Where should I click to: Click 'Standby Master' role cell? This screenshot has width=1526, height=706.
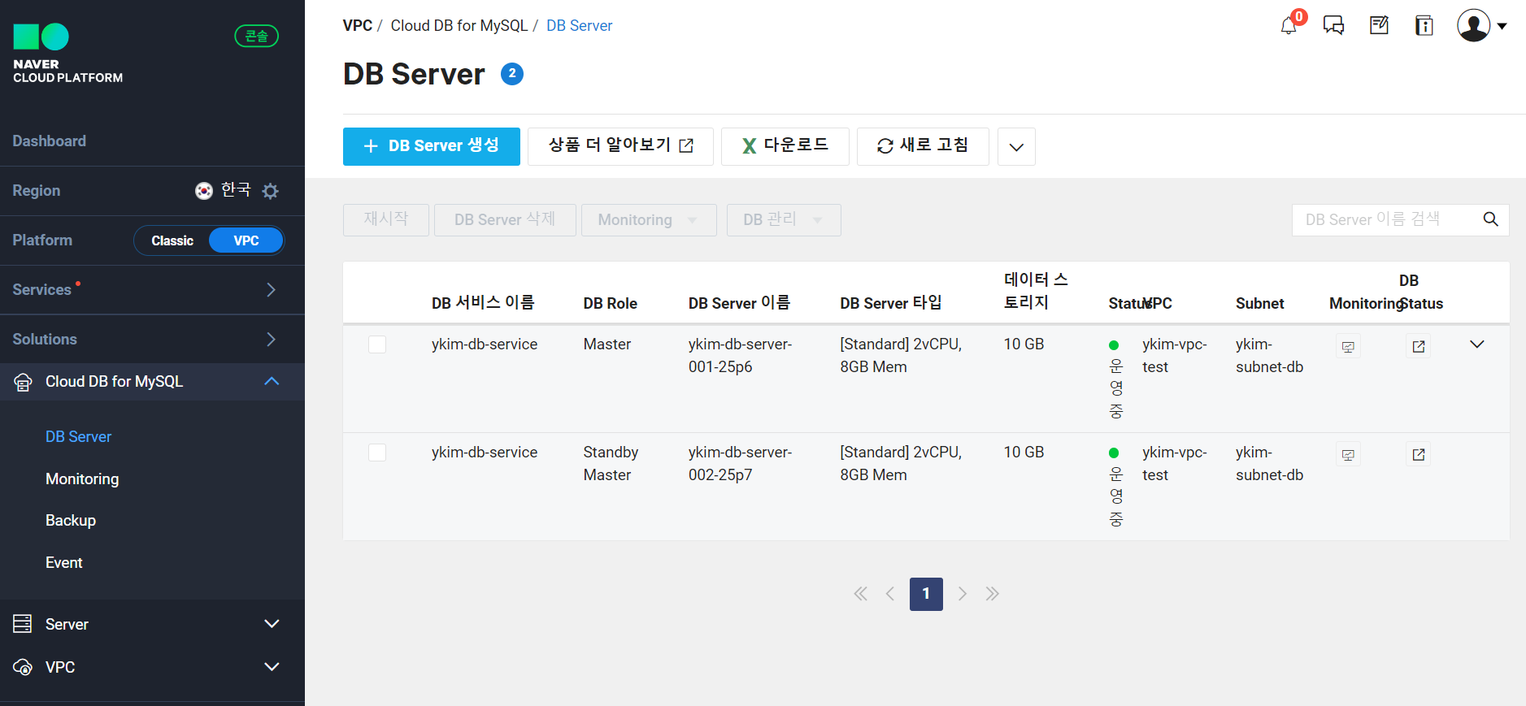pyautogui.click(x=611, y=464)
